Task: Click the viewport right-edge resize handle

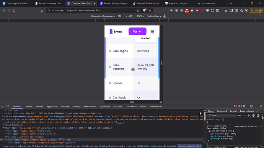Action: (161, 63)
